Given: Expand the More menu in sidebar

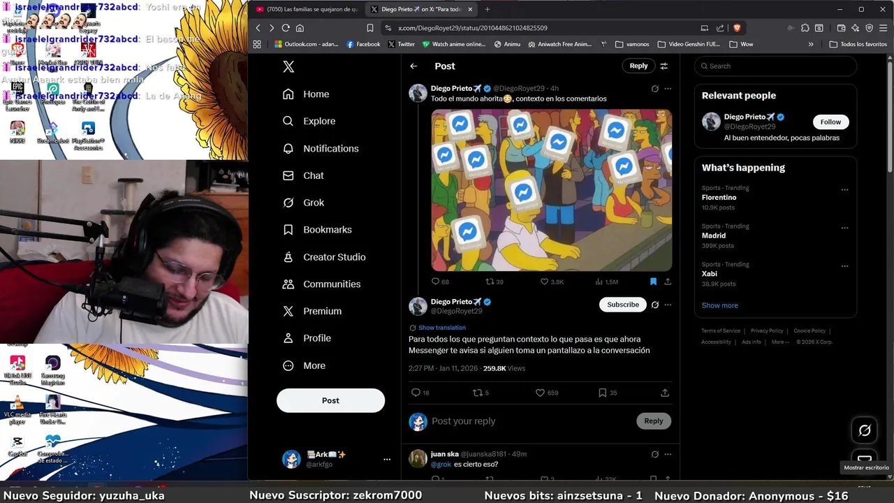Looking at the screenshot, I should click(x=304, y=365).
